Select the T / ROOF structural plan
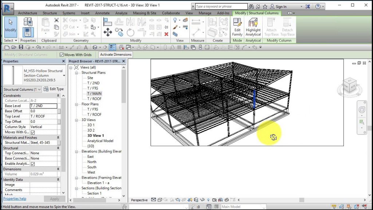This screenshot has width=373, height=210. coord(94,99)
